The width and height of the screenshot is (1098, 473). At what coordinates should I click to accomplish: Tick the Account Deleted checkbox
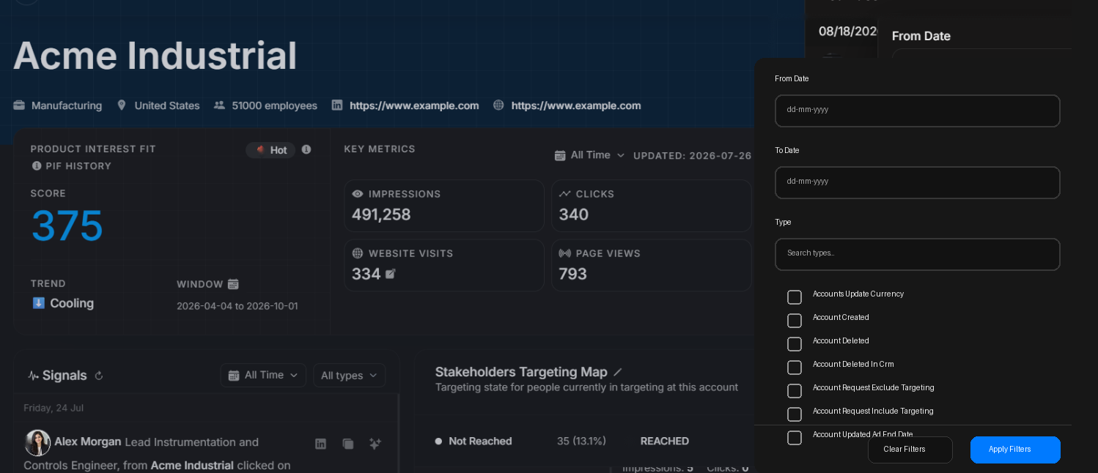point(795,344)
